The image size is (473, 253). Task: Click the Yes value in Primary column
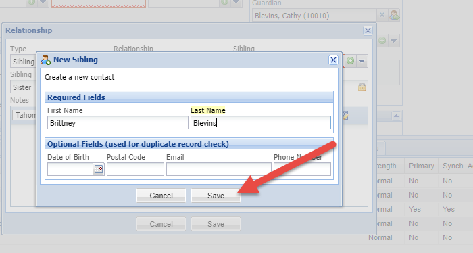(415, 209)
